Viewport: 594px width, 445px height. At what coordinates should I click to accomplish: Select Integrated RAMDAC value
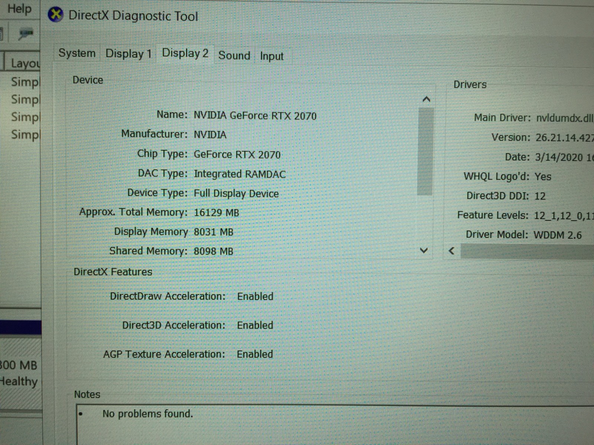pos(240,174)
